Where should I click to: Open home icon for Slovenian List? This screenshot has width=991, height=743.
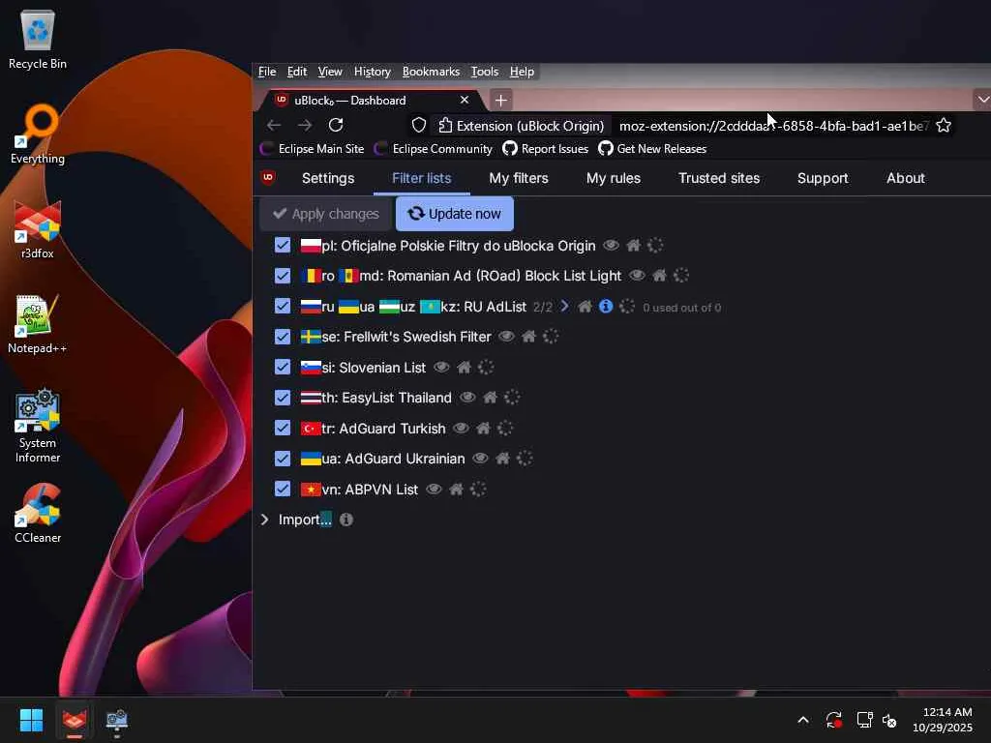[464, 367]
